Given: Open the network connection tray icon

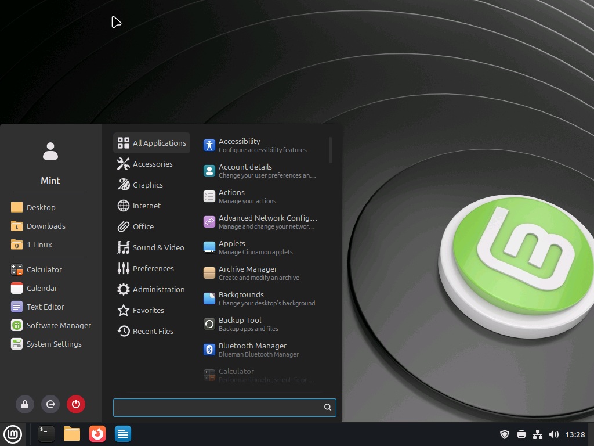Looking at the screenshot, I should 538,434.
